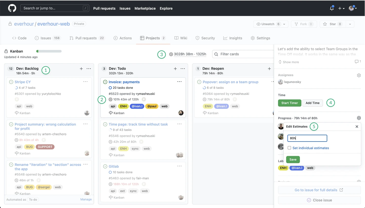Click the @paul label on Invoice: payments
365x208 pixels.
coord(152,106)
